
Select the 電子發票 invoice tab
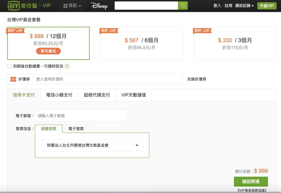tap(76, 129)
